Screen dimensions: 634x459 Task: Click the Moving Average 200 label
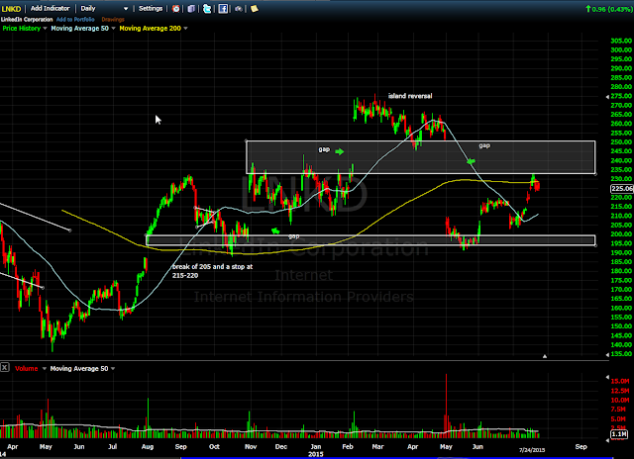(x=150, y=29)
